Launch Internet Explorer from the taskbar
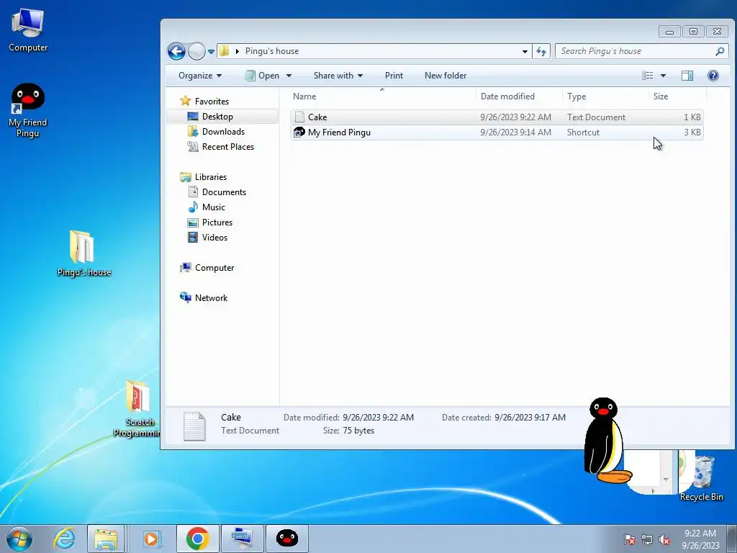 point(64,539)
